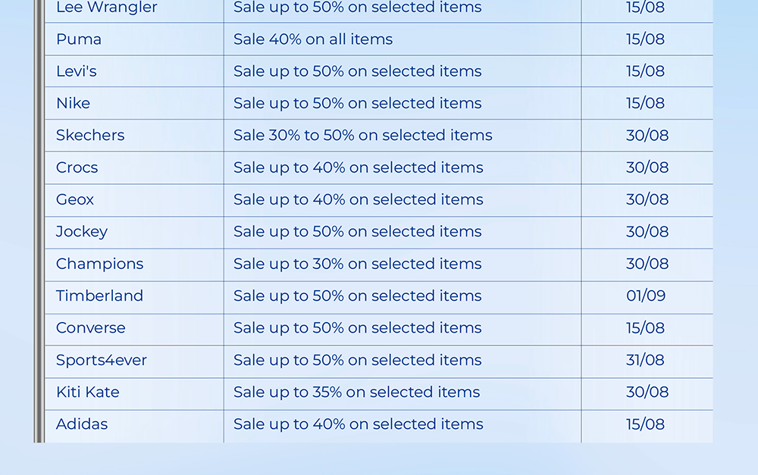Click the 01/09 Timberland date
This screenshot has height=475, width=758.
point(646,296)
